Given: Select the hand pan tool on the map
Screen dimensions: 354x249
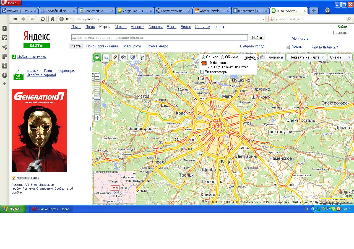Looking at the screenshot, I should (97, 57).
